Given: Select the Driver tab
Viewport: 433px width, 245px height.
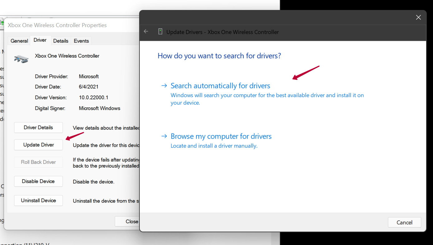Looking at the screenshot, I should click(x=40, y=40).
